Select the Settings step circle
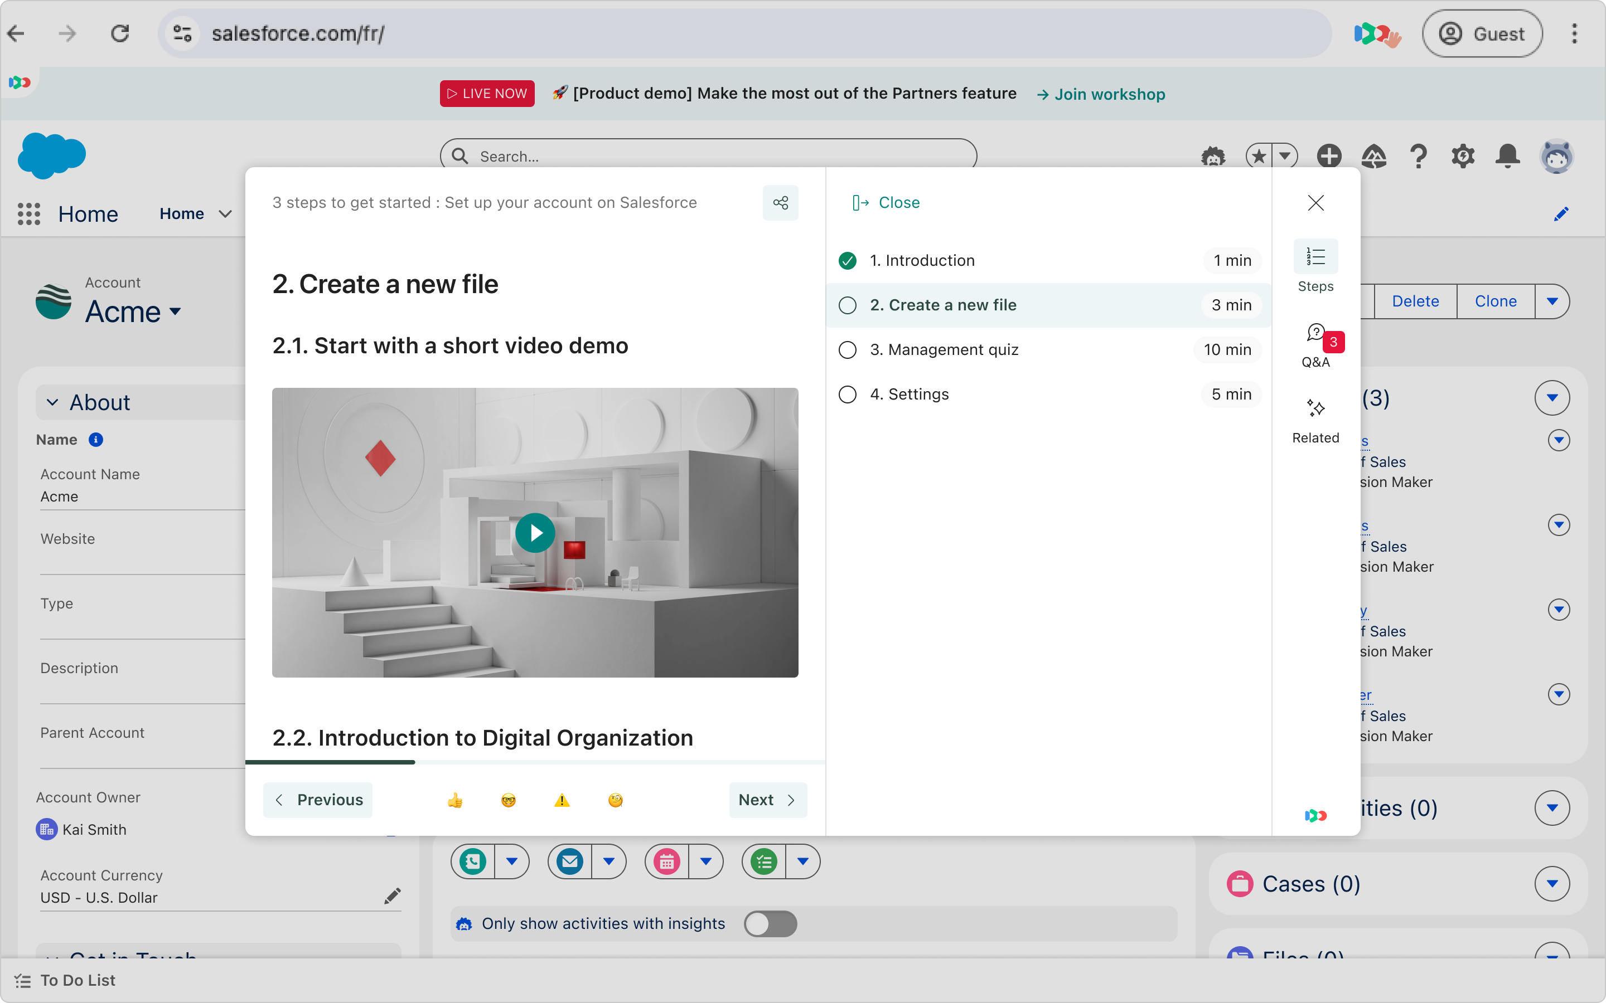 click(x=848, y=394)
